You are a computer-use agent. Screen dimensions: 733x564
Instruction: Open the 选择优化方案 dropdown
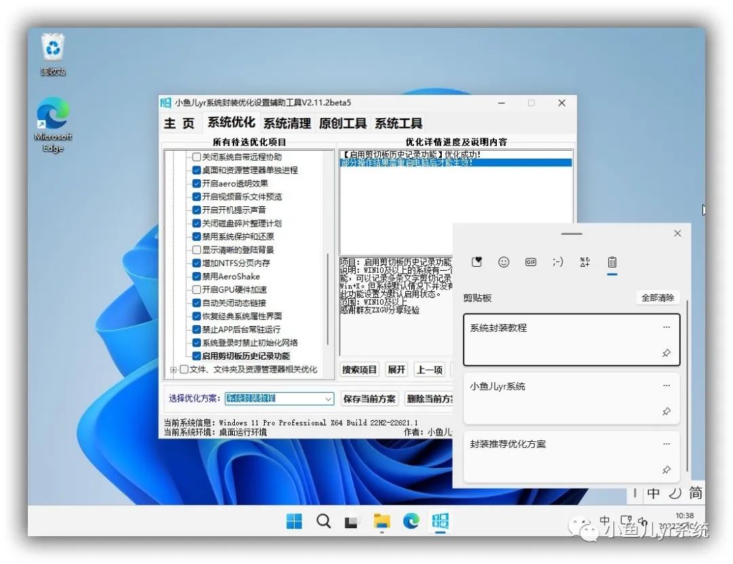(x=328, y=399)
